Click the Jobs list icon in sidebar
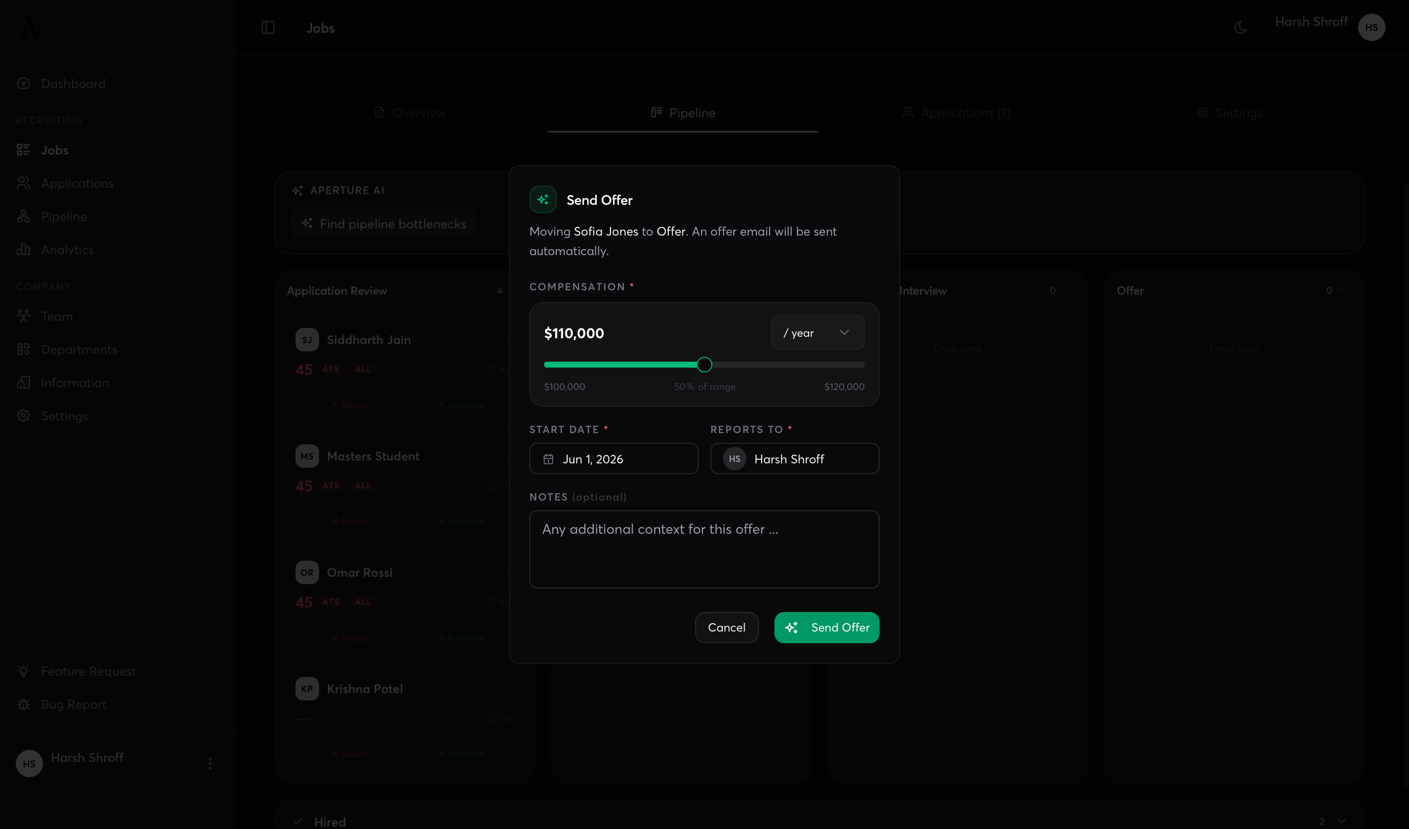Screen dimensions: 1409x829 point(23,150)
